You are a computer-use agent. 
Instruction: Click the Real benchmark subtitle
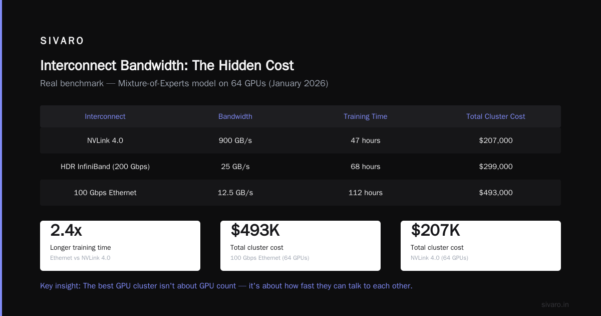pos(184,83)
